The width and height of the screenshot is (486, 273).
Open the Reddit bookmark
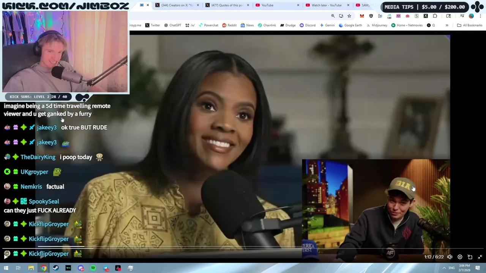[229, 25]
